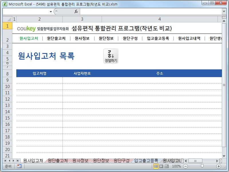229x172 pixels.
Task: Click horizontal scrollbar right arrow
Action: (x=217, y=161)
